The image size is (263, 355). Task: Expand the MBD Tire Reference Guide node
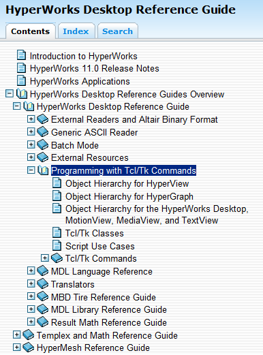[x=31, y=296]
